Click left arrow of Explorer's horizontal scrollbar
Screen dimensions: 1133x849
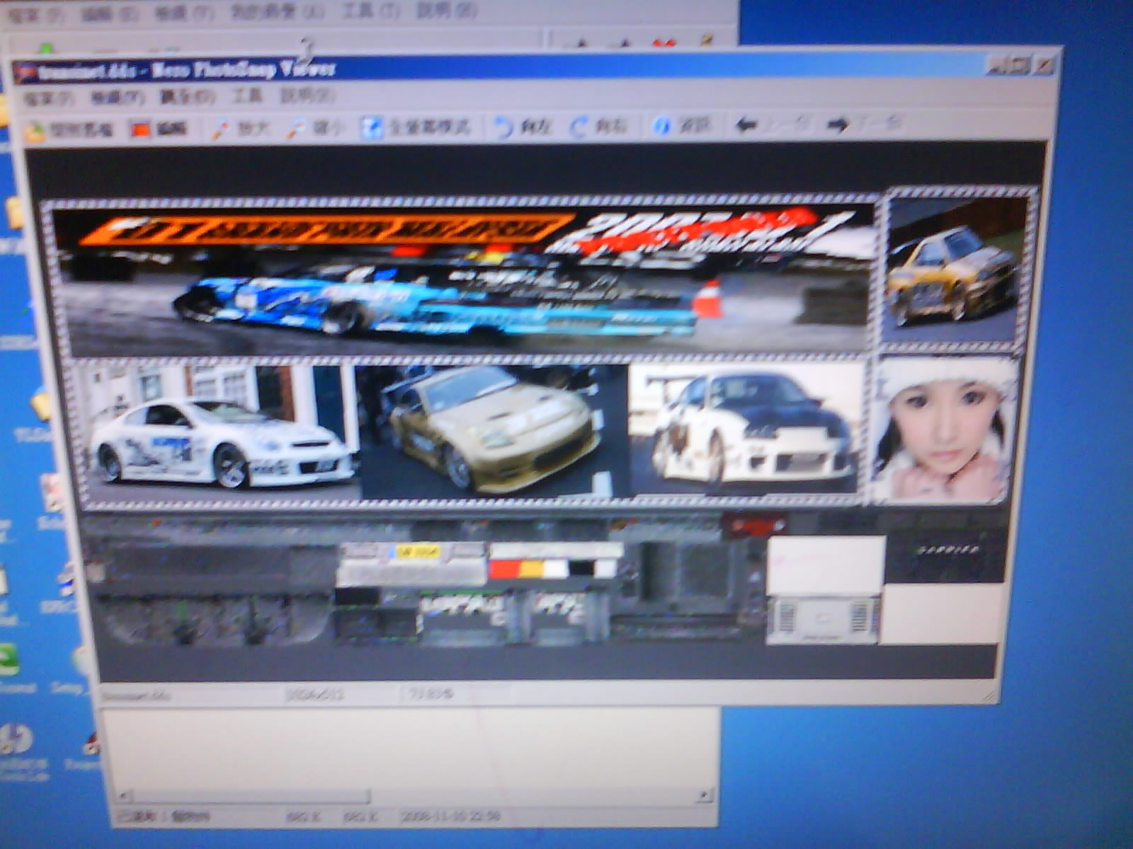pos(124,796)
